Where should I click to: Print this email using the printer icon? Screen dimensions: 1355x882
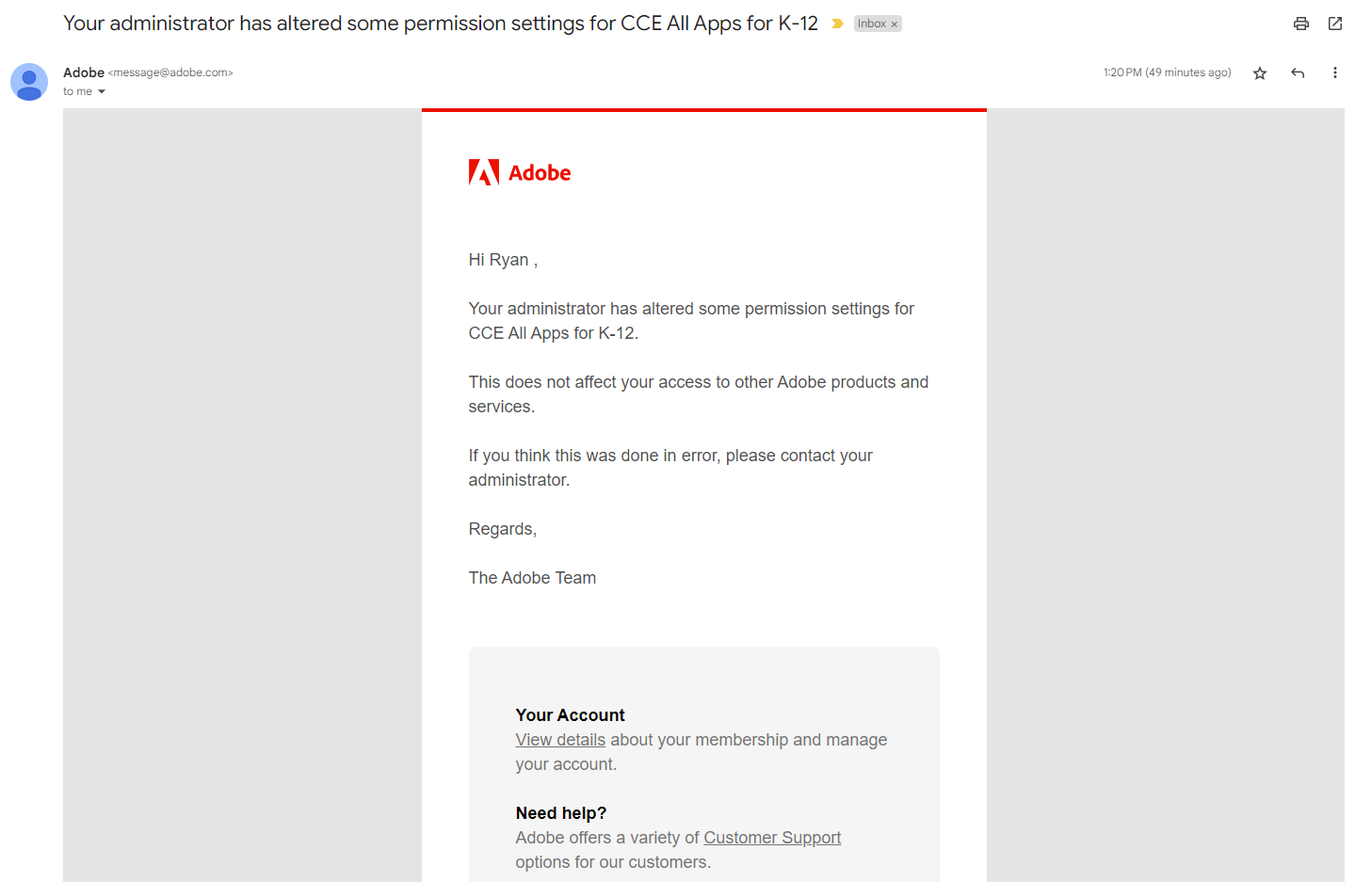pos(1300,24)
